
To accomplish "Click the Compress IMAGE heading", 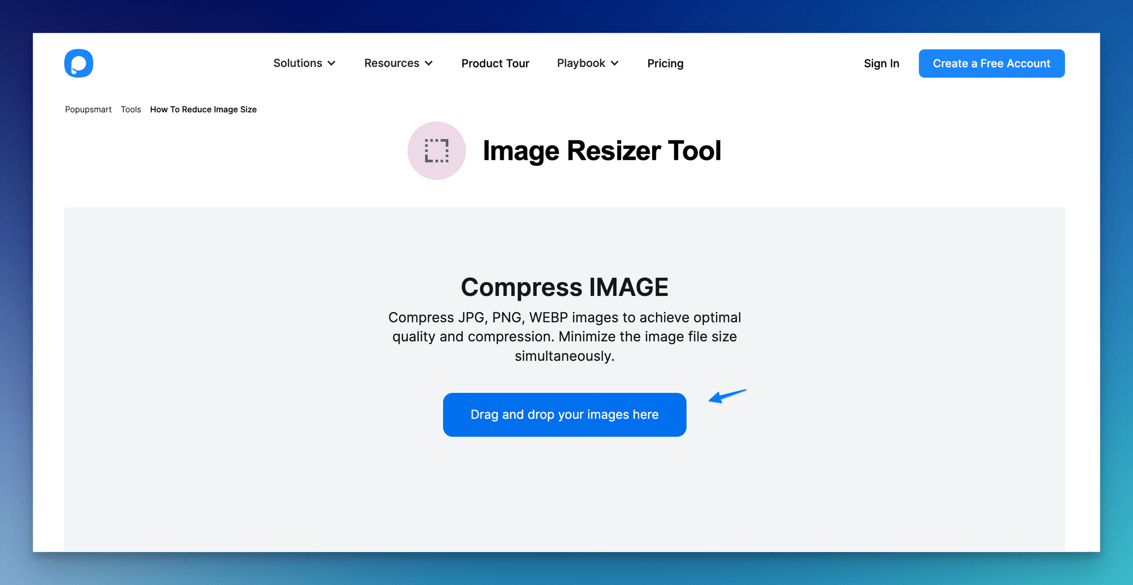I will [x=564, y=287].
